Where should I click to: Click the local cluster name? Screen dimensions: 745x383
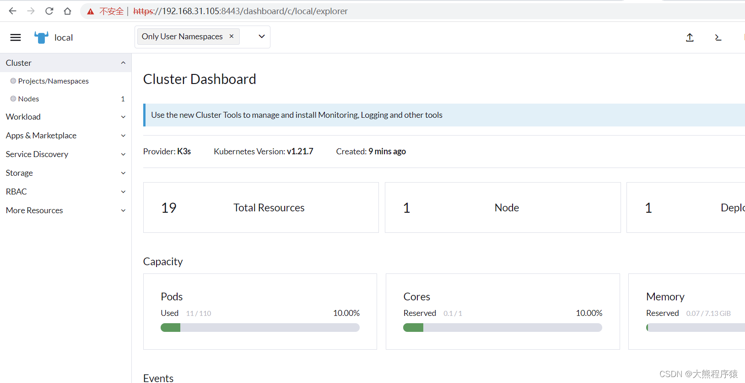point(64,37)
